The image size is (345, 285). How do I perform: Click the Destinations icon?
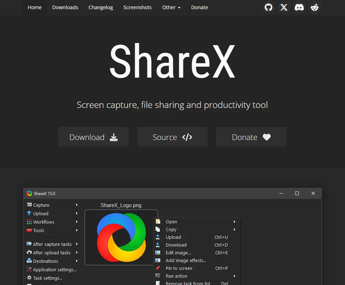point(29,261)
